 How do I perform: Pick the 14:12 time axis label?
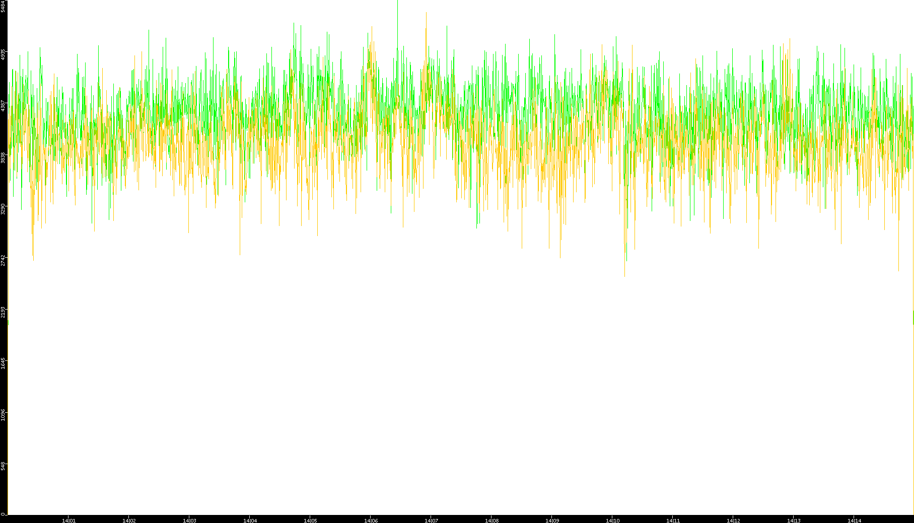click(x=733, y=520)
